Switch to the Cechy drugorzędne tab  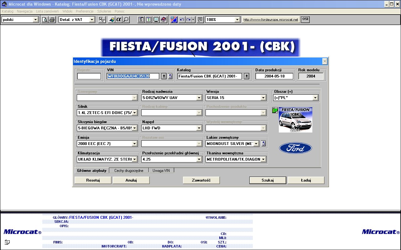[x=129, y=171]
